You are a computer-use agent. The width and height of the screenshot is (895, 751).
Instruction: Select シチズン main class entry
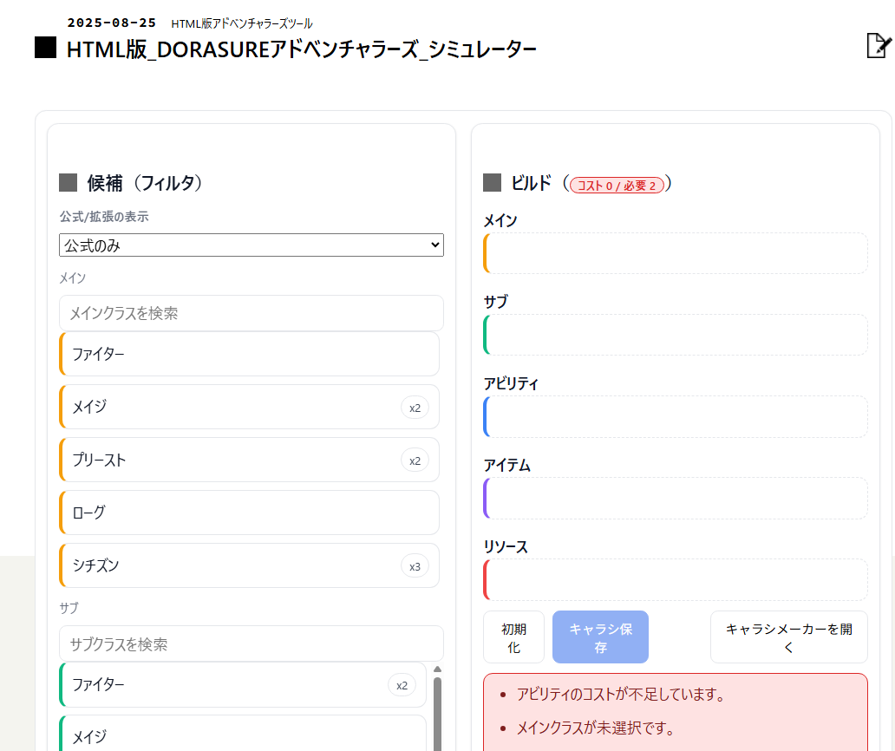click(250, 565)
